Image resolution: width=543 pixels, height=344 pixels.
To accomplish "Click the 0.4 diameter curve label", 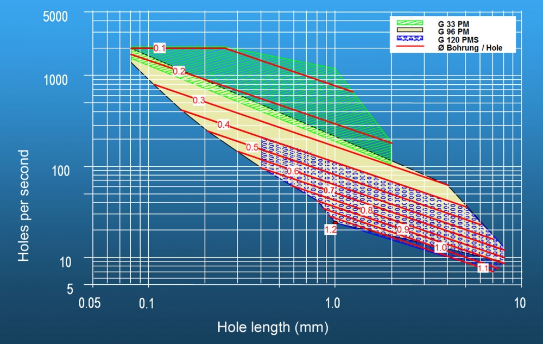I will [223, 125].
